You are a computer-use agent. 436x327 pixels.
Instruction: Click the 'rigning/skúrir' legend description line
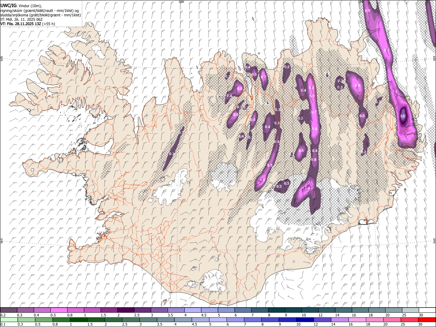pos(40,11)
